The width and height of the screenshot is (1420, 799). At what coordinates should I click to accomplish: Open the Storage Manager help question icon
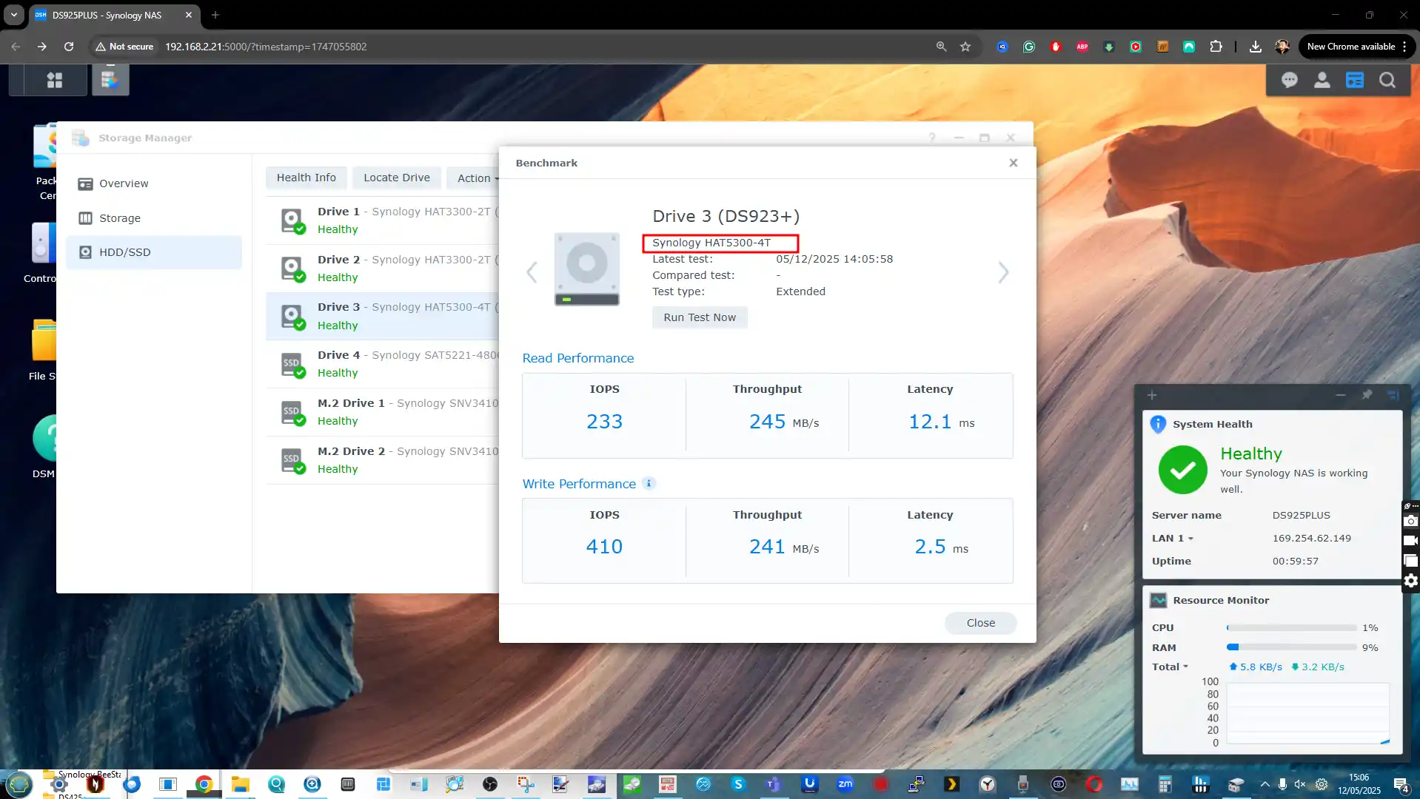point(932,138)
